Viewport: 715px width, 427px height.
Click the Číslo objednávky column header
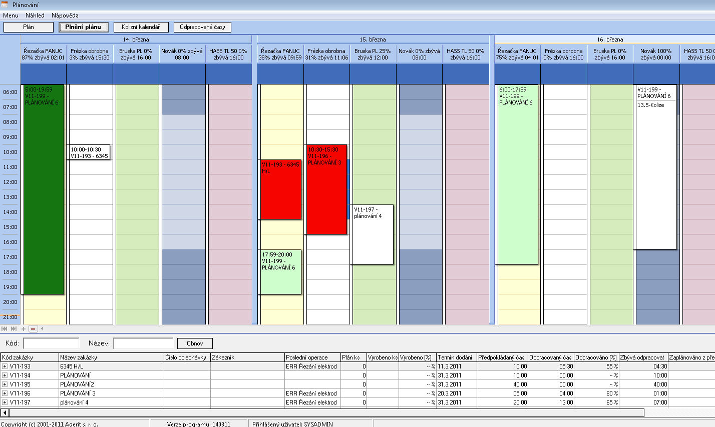(187, 357)
